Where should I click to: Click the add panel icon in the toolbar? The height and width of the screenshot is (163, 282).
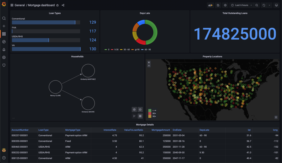point(211,5)
